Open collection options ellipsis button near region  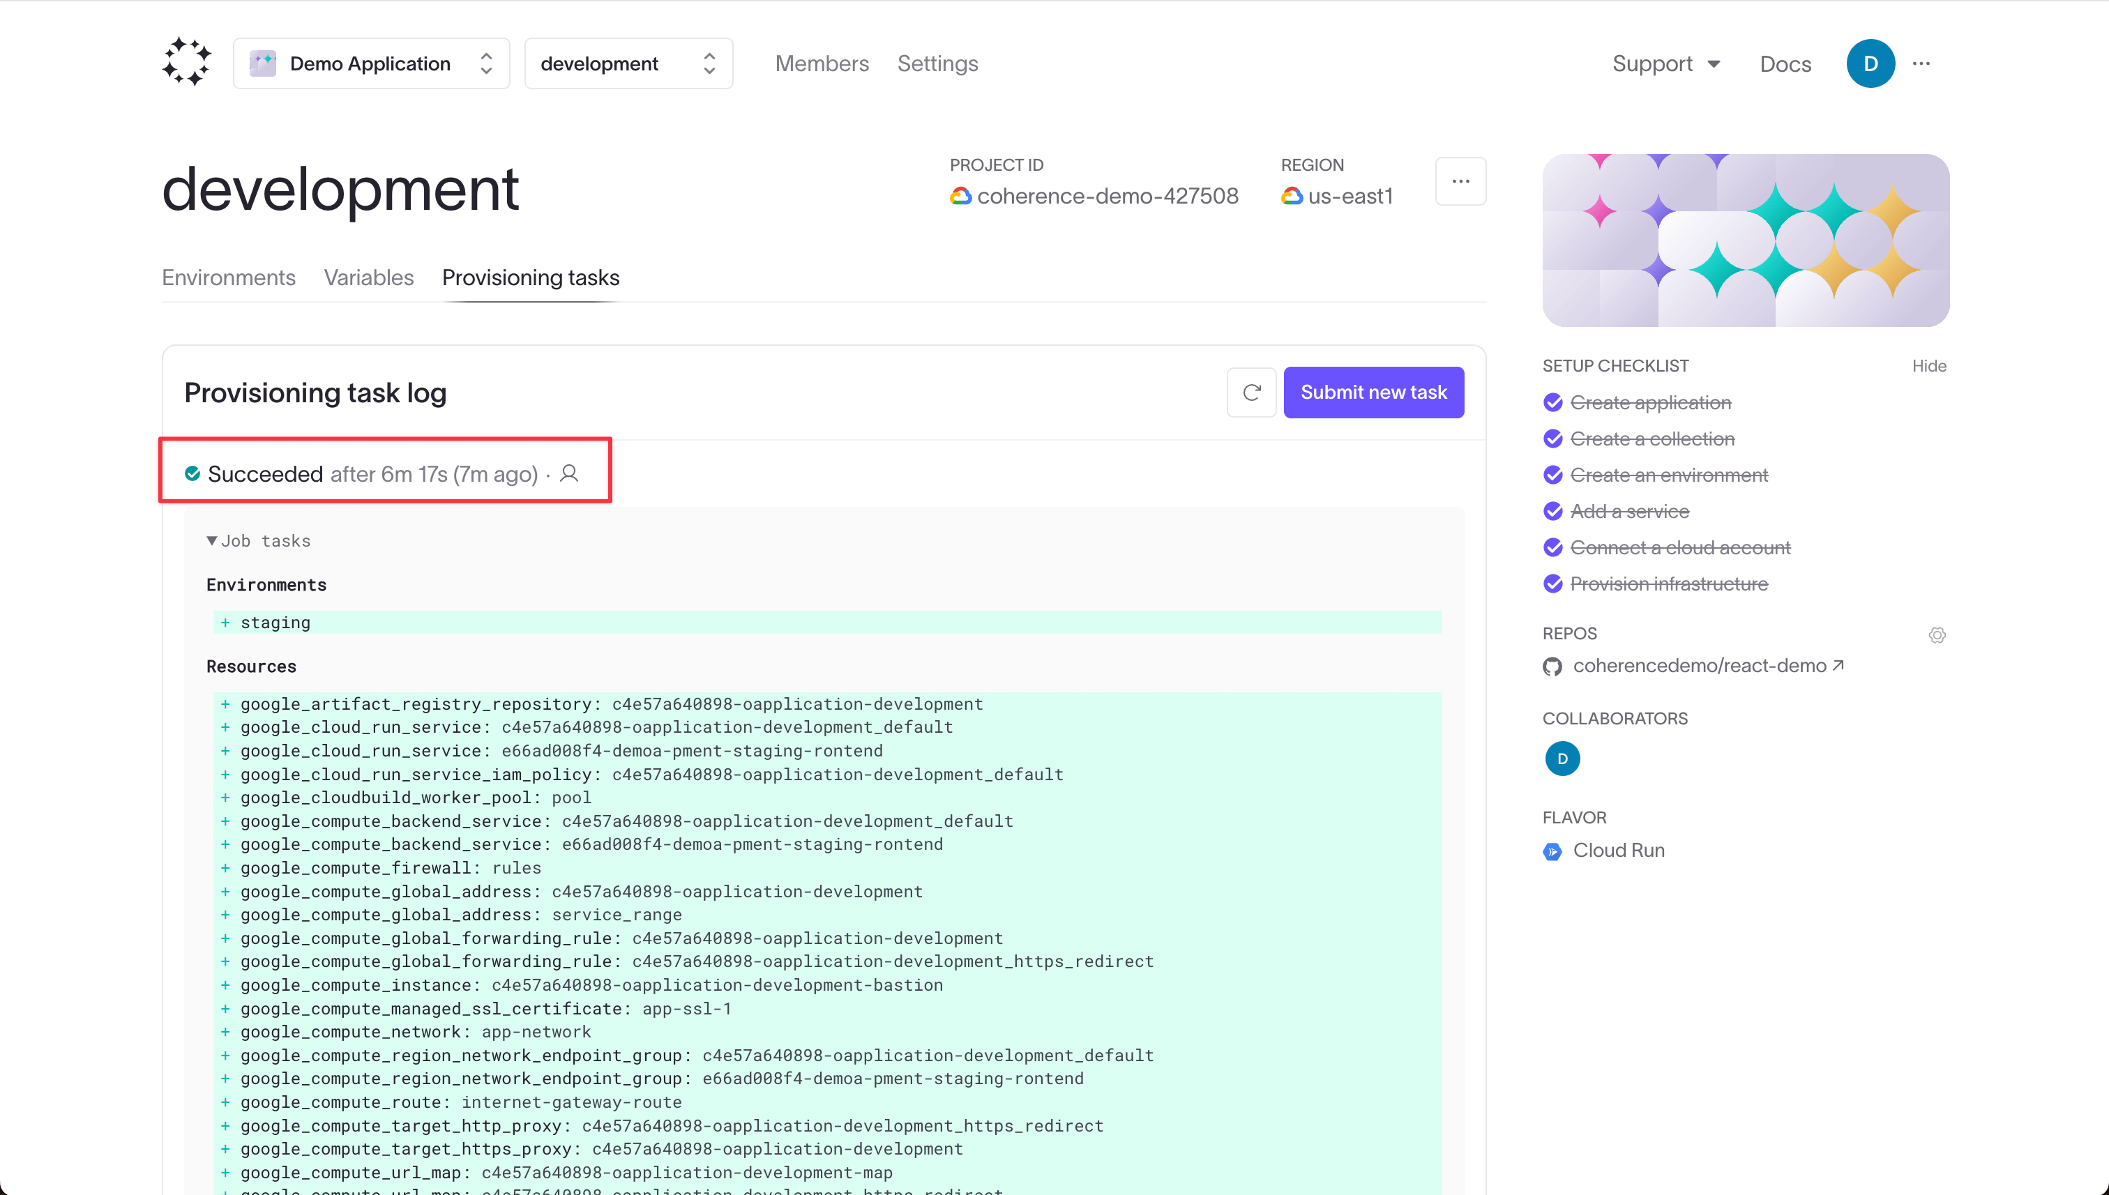[x=1460, y=181]
